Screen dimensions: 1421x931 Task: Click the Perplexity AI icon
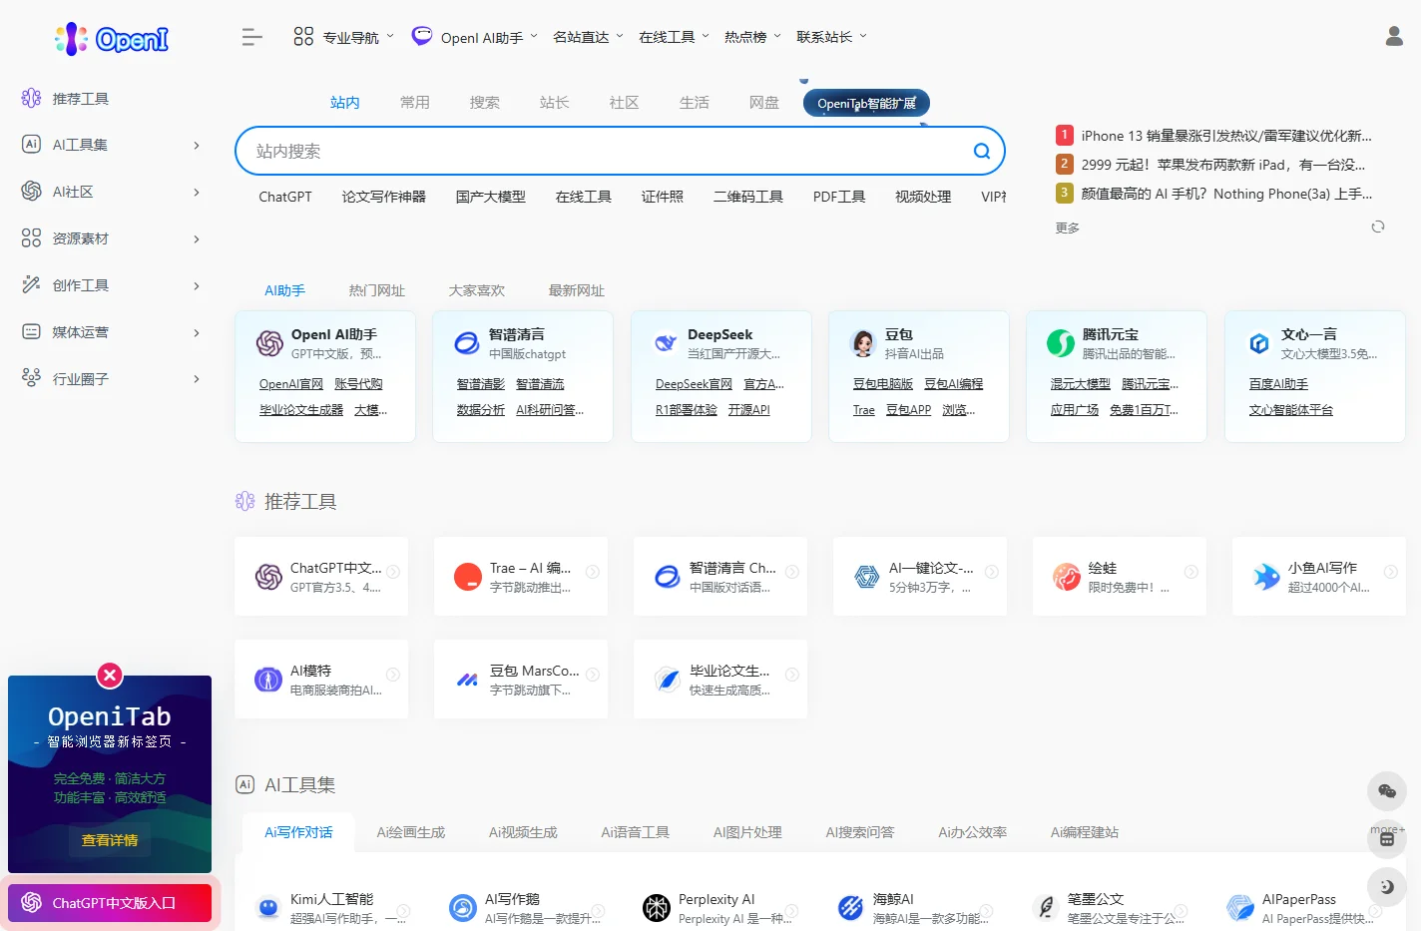point(657,907)
